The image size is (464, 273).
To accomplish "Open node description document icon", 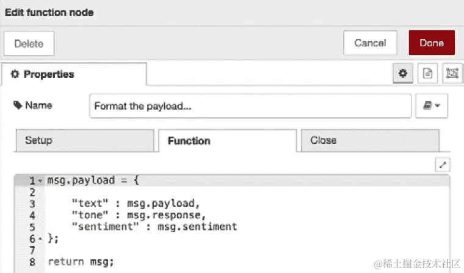I will coord(427,73).
